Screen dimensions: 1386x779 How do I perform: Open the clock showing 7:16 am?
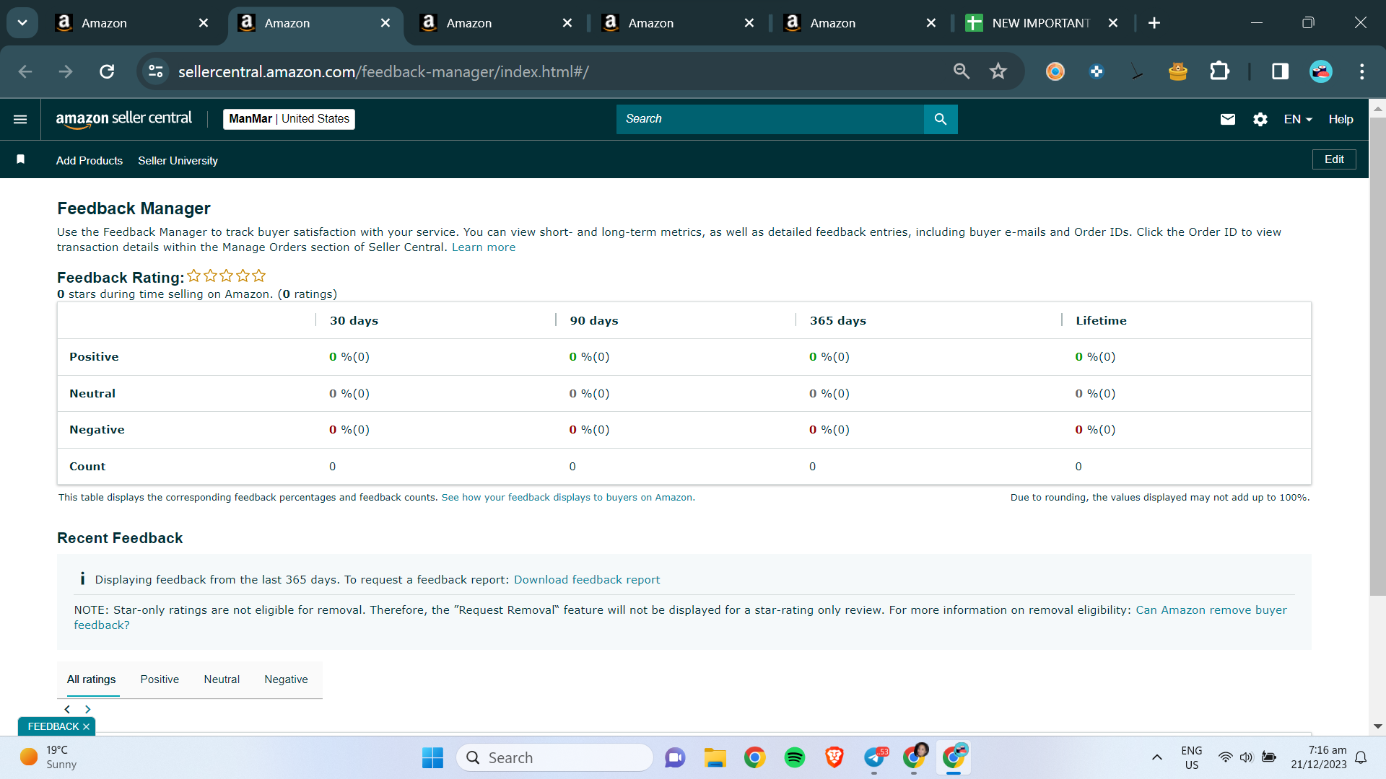(x=1319, y=757)
